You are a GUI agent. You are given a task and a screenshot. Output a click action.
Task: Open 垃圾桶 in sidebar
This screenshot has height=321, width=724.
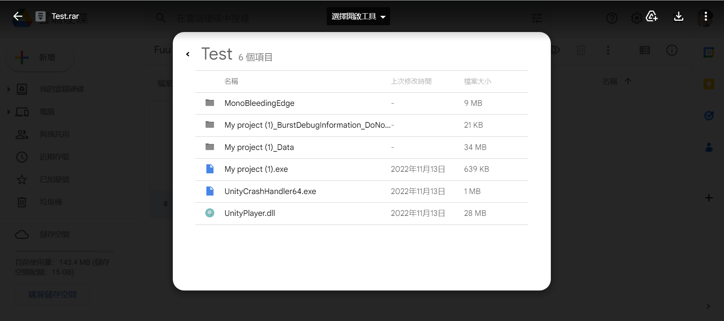(51, 202)
